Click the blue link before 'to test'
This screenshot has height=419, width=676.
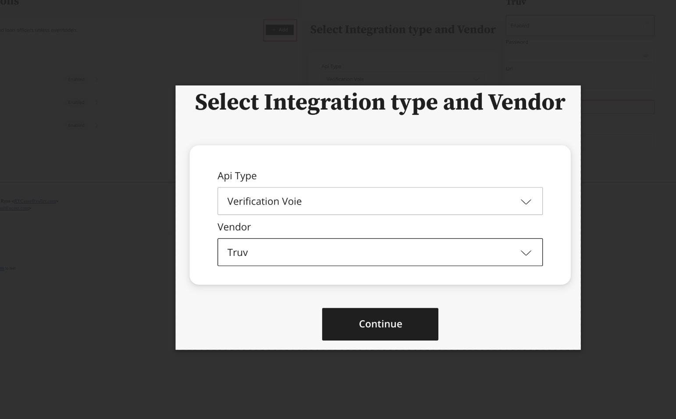point(2,268)
